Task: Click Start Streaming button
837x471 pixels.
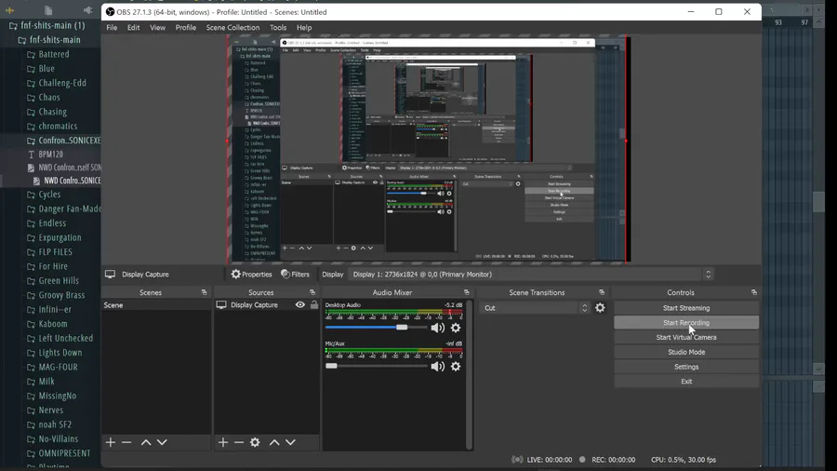Action: point(686,307)
